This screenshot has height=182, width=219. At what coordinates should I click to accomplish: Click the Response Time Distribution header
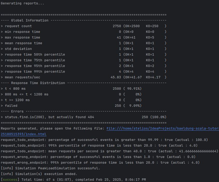pyautogui.click(x=38, y=83)
